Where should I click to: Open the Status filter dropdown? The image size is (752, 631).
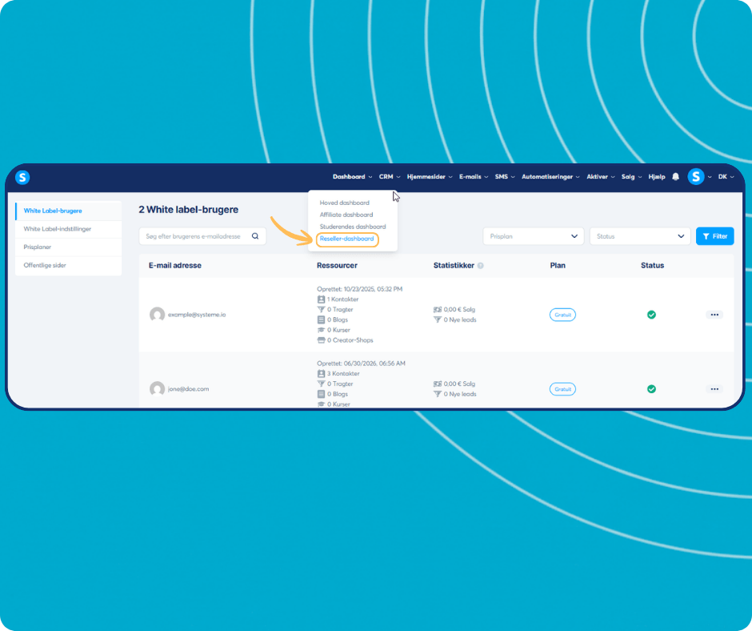pos(640,236)
